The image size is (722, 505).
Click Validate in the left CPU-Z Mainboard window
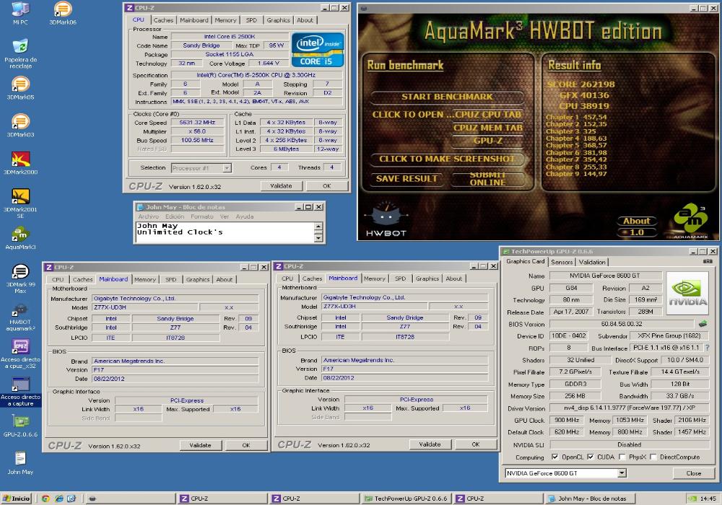200,445
